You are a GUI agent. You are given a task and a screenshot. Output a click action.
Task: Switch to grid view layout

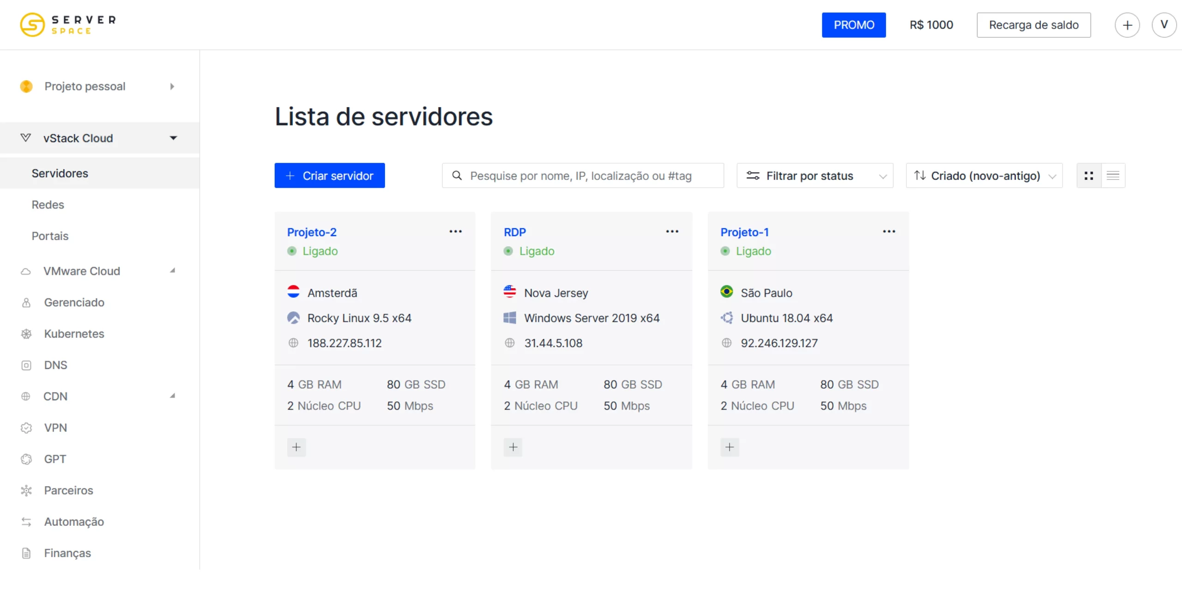point(1088,176)
